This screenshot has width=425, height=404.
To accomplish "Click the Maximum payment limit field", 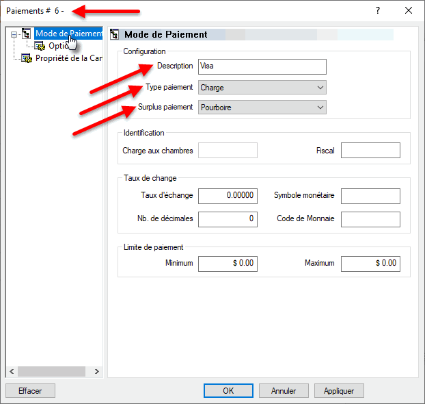I will point(370,264).
